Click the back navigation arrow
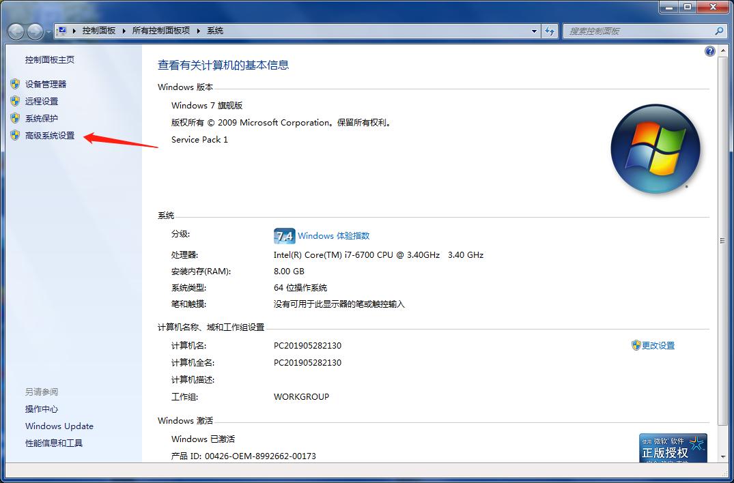734x483 pixels. [15, 31]
